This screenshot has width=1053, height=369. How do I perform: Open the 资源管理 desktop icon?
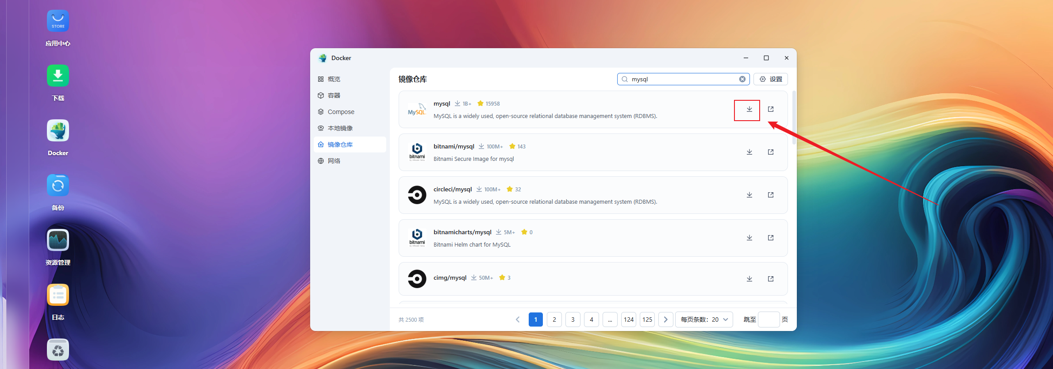tap(58, 240)
